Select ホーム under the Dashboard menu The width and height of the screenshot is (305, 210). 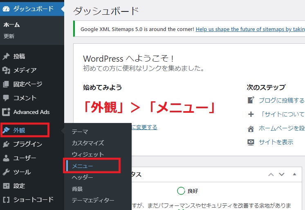[12, 25]
